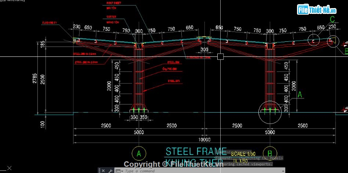Click the crosshair pickbox at cursor center
Image resolution: width=348 pixels, height=173 pixels.
(220, 57)
